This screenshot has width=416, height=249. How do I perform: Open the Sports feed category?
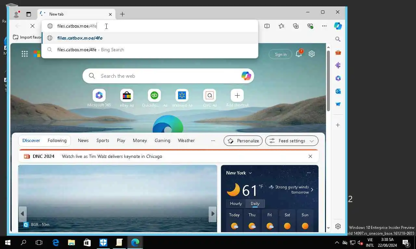click(x=103, y=140)
